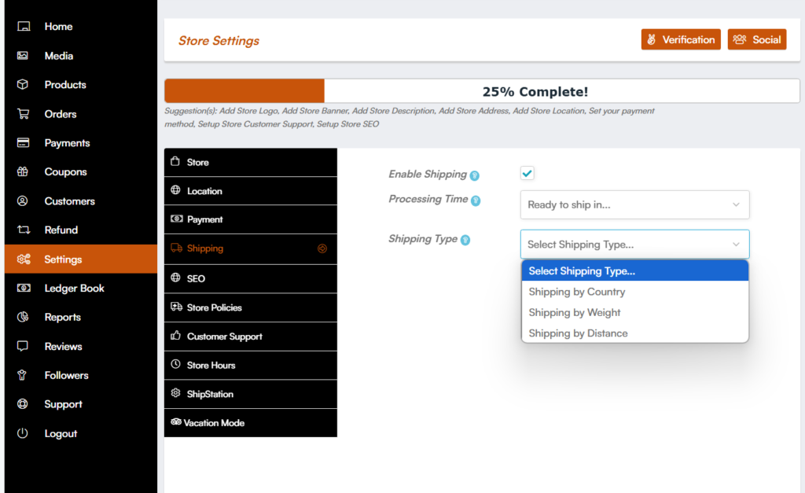Choose Shipping by Country option
The width and height of the screenshot is (805, 493).
click(x=577, y=292)
